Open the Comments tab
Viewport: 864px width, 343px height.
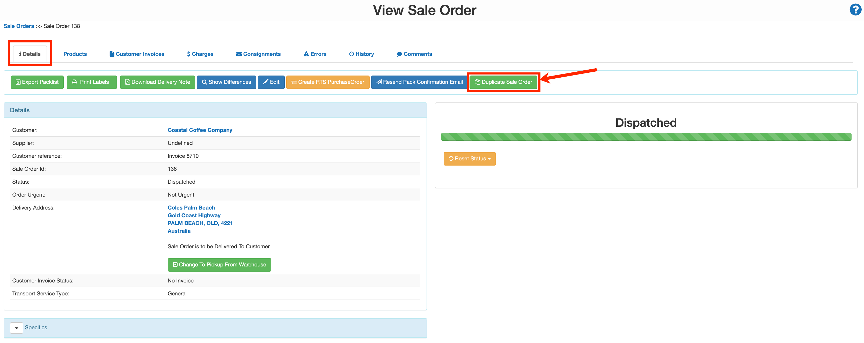point(415,54)
